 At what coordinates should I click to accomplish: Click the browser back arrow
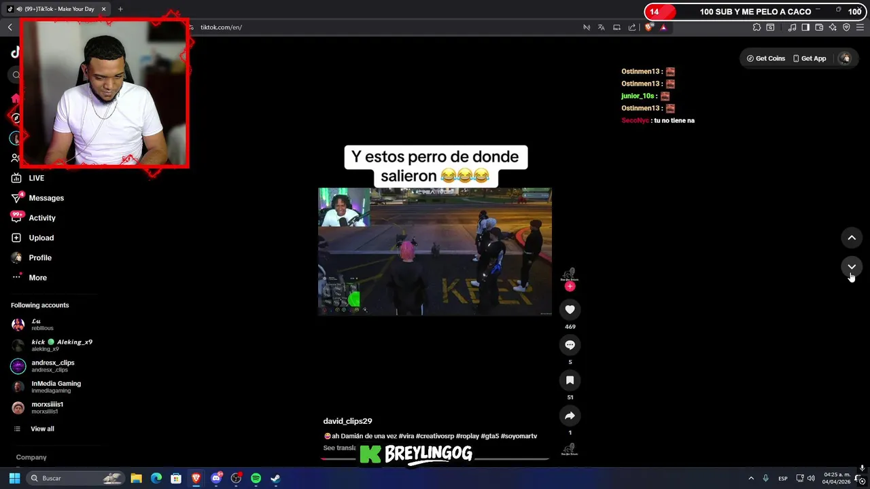click(10, 27)
